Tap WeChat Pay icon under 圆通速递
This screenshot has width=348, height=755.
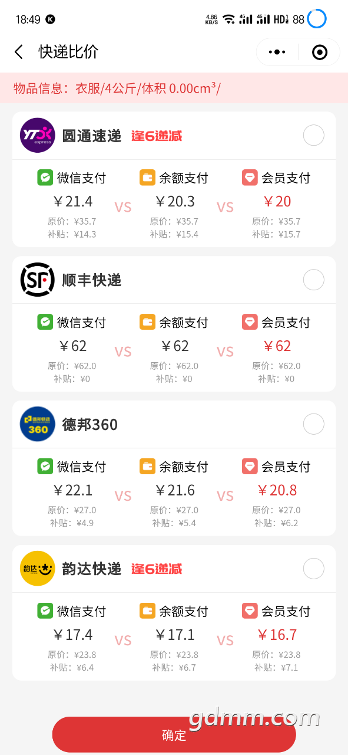45,178
